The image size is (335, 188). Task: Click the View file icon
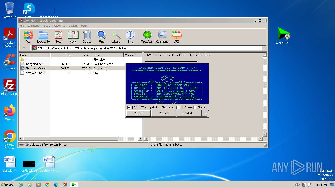73,37
